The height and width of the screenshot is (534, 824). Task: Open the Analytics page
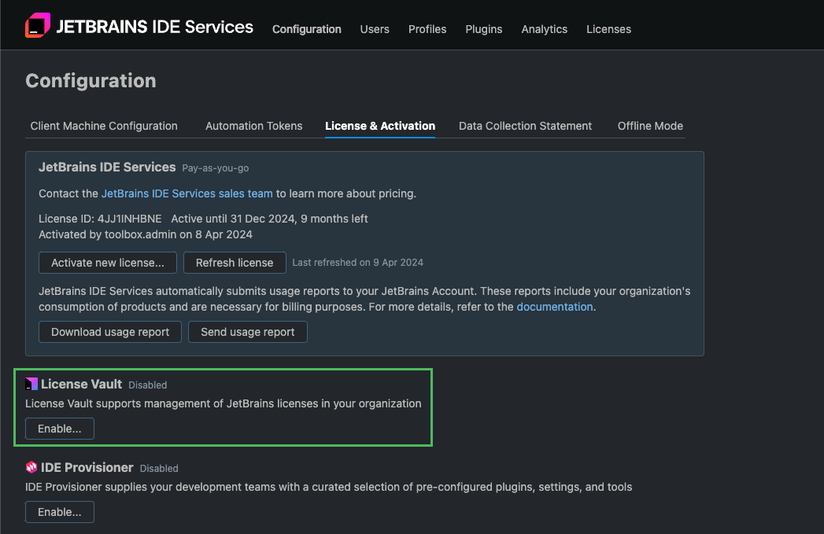click(x=544, y=29)
